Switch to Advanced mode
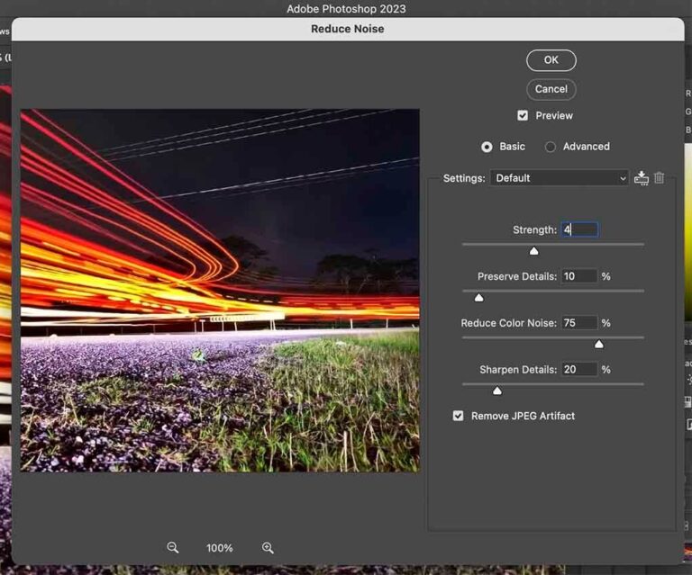This screenshot has height=575, width=692. 551,147
